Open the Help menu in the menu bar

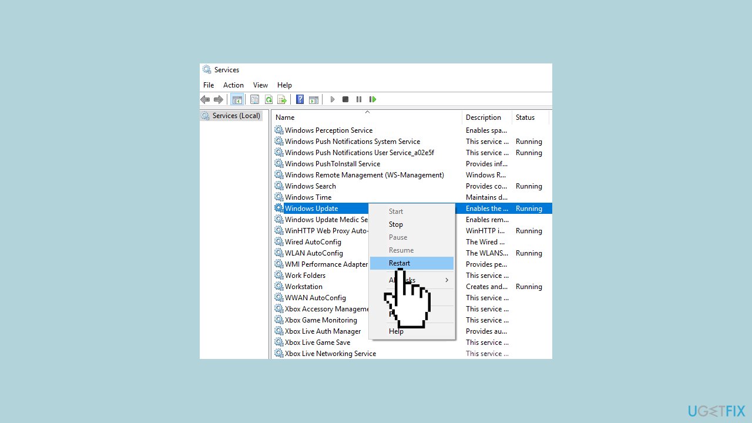pos(284,85)
